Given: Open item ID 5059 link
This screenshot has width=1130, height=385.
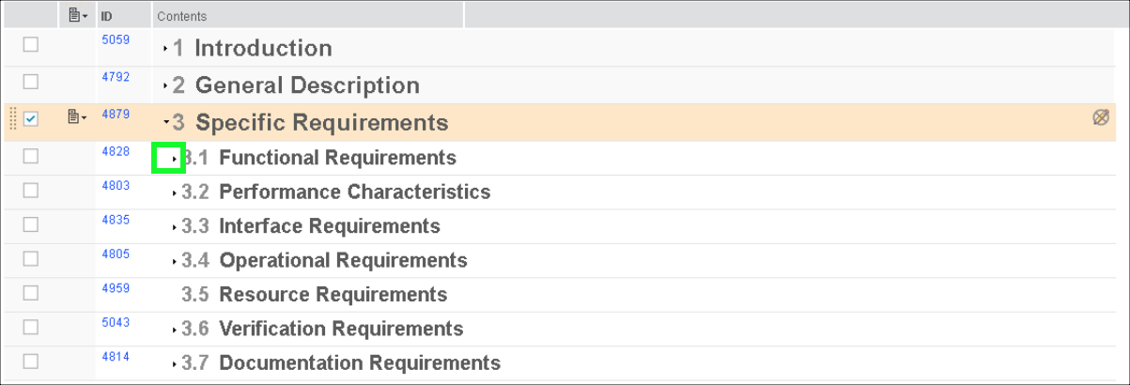Looking at the screenshot, I should point(116,40).
